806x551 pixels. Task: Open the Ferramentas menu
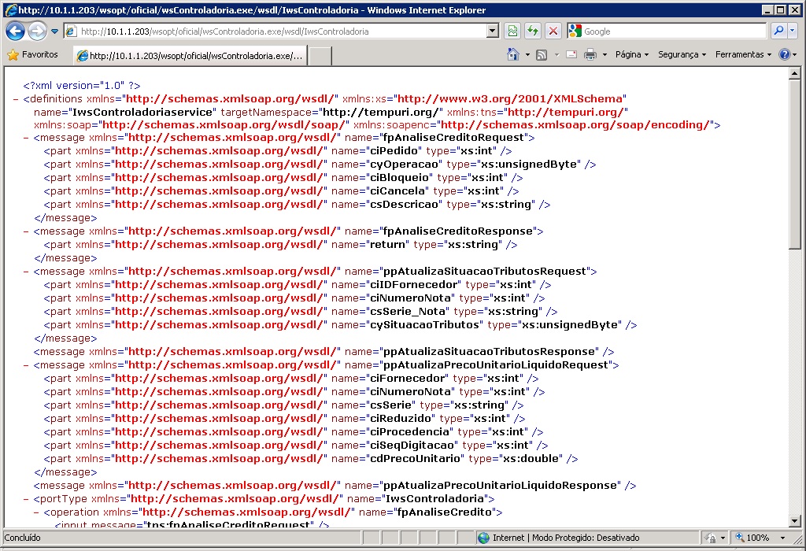point(744,55)
